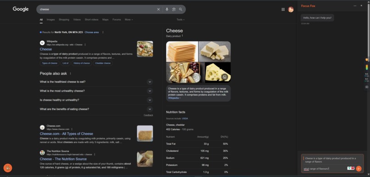Click the Cheese.com favicon
The image size is (370, 177).
pos(42,127)
